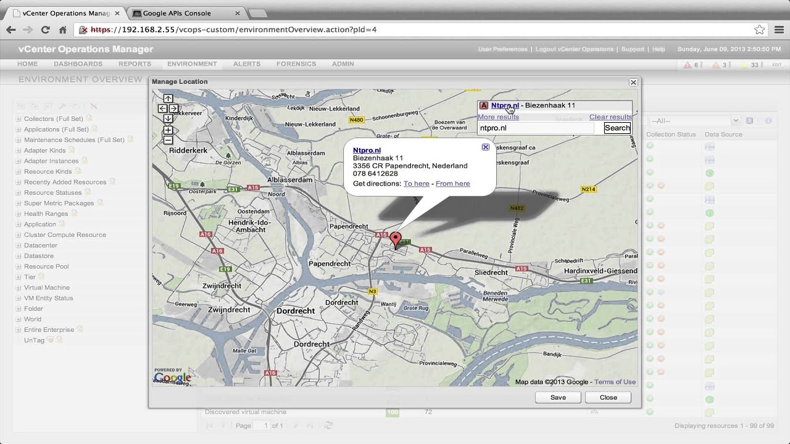Click the red A result marker icon

pyautogui.click(x=484, y=105)
